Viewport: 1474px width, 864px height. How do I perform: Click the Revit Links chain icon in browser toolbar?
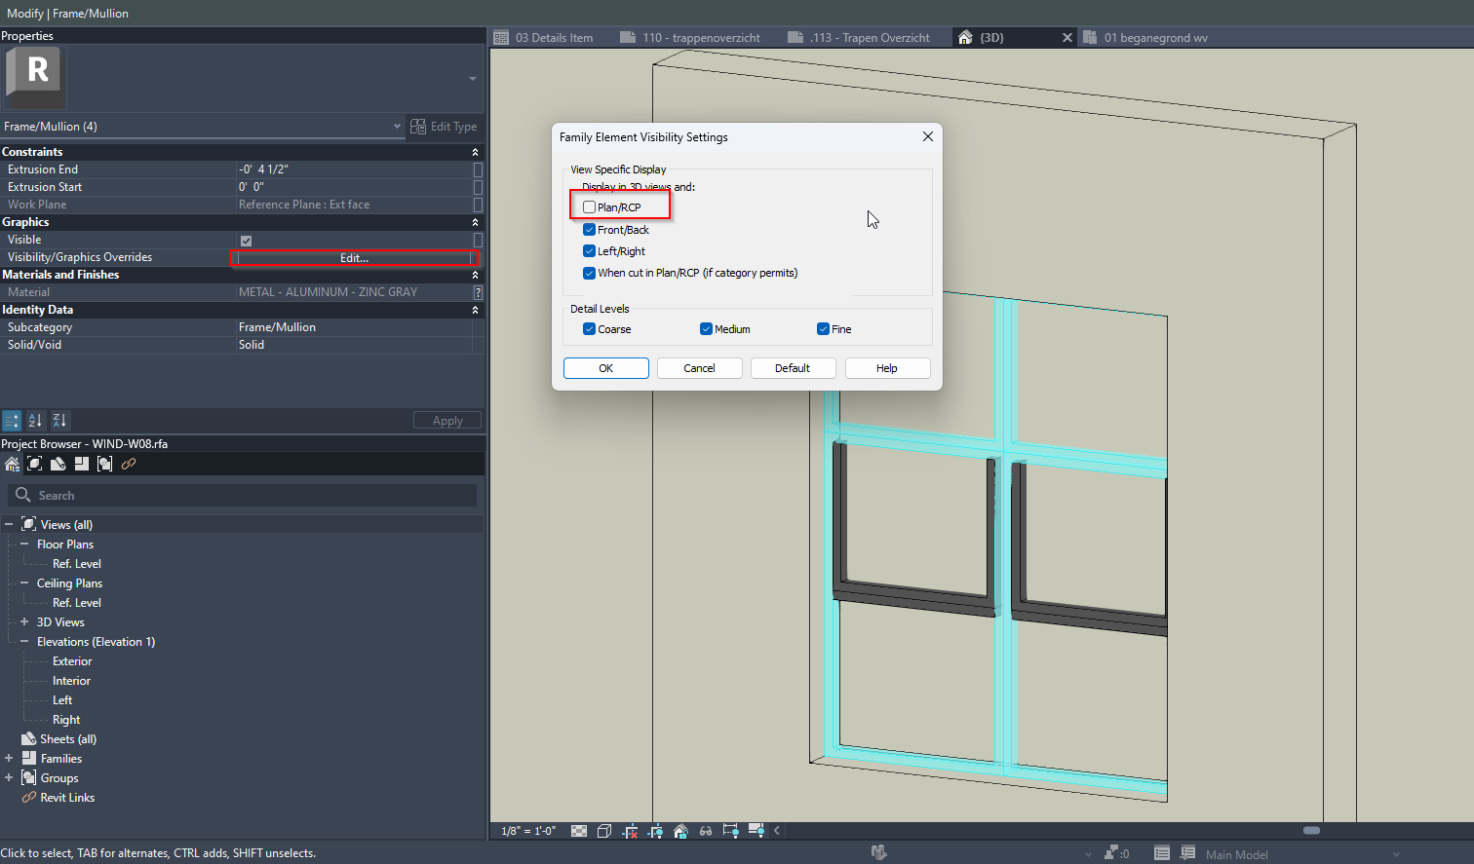(129, 464)
